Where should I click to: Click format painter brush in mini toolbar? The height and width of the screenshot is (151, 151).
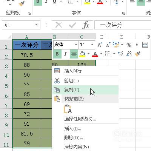[x=138, y=54]
